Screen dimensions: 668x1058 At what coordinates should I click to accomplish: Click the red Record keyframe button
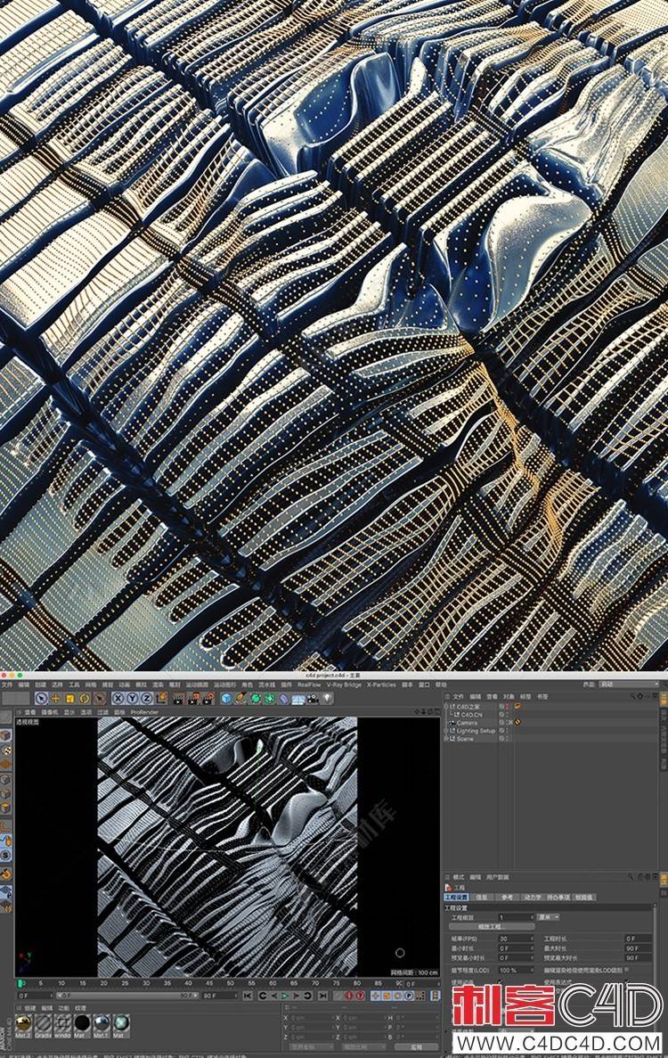click(348, 996)
